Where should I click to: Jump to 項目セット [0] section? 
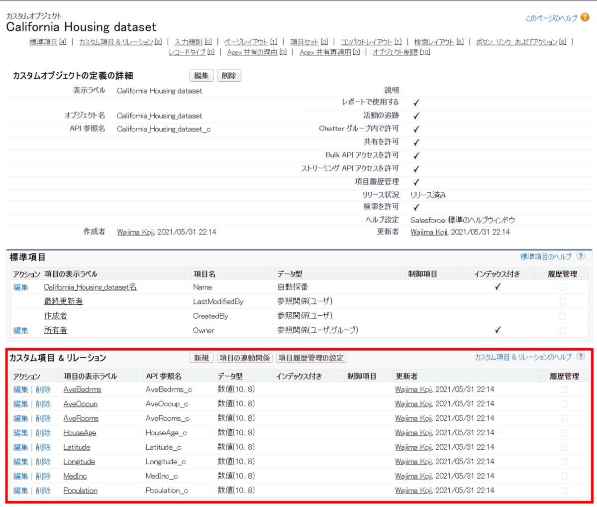tap(309, 42)
